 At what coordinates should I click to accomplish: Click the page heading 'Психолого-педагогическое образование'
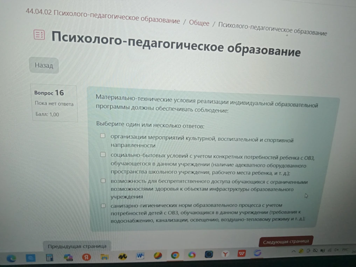point(176,44)
